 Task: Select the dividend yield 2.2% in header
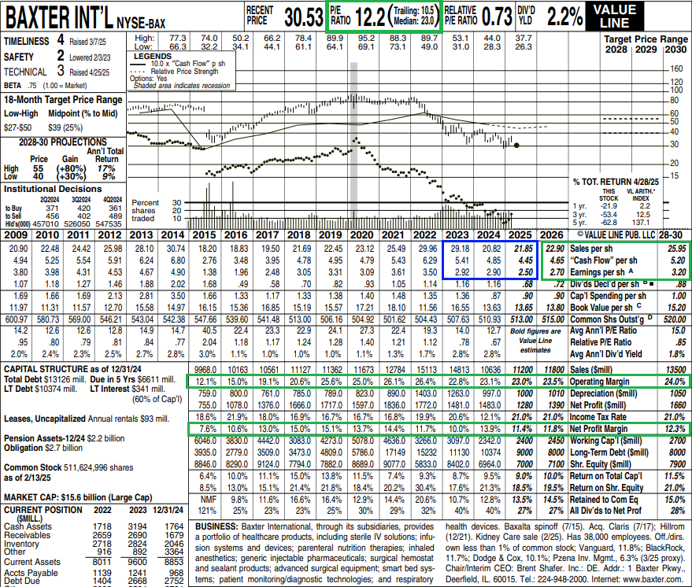[565, 17]
